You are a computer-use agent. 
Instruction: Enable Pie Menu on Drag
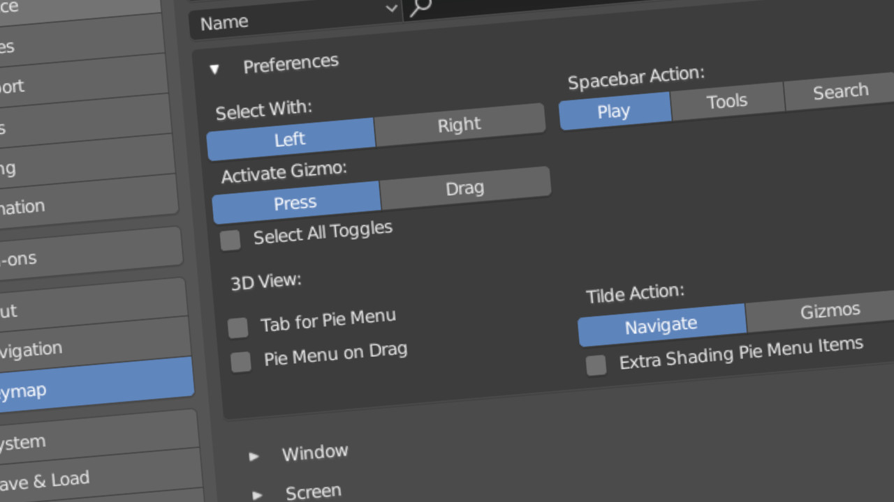click(240, 361)
